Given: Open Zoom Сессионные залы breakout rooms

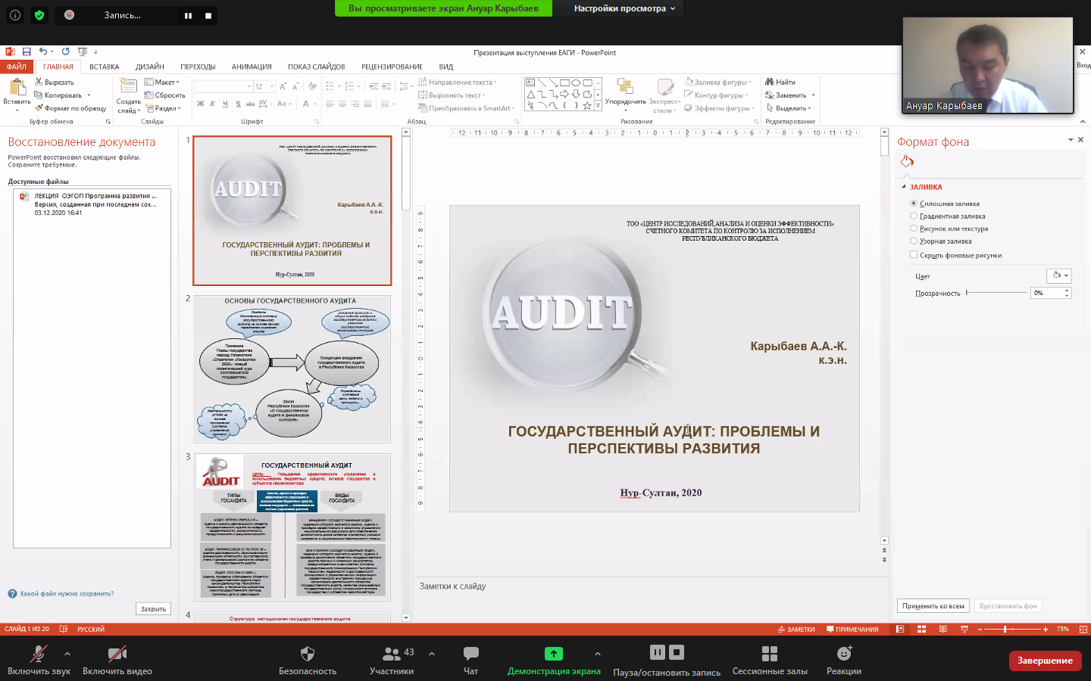Looking at the screenshot, I should pyautogui.click(x=770, y=660).
